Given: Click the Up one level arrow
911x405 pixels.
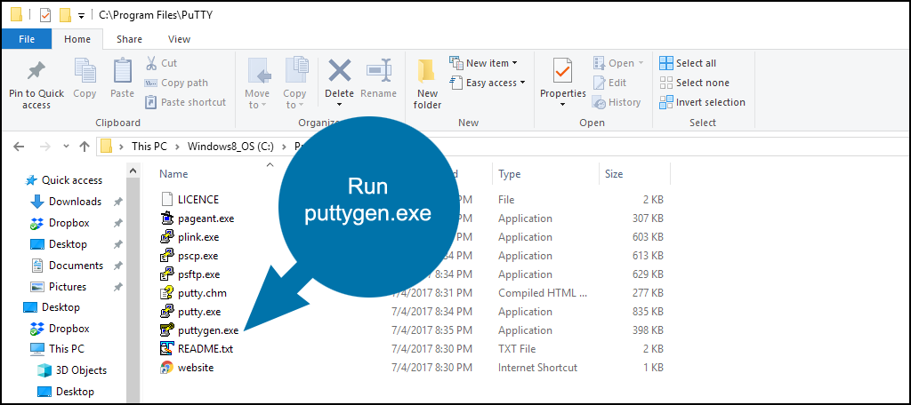Looking at the screenshot, I should click(85, 147).
